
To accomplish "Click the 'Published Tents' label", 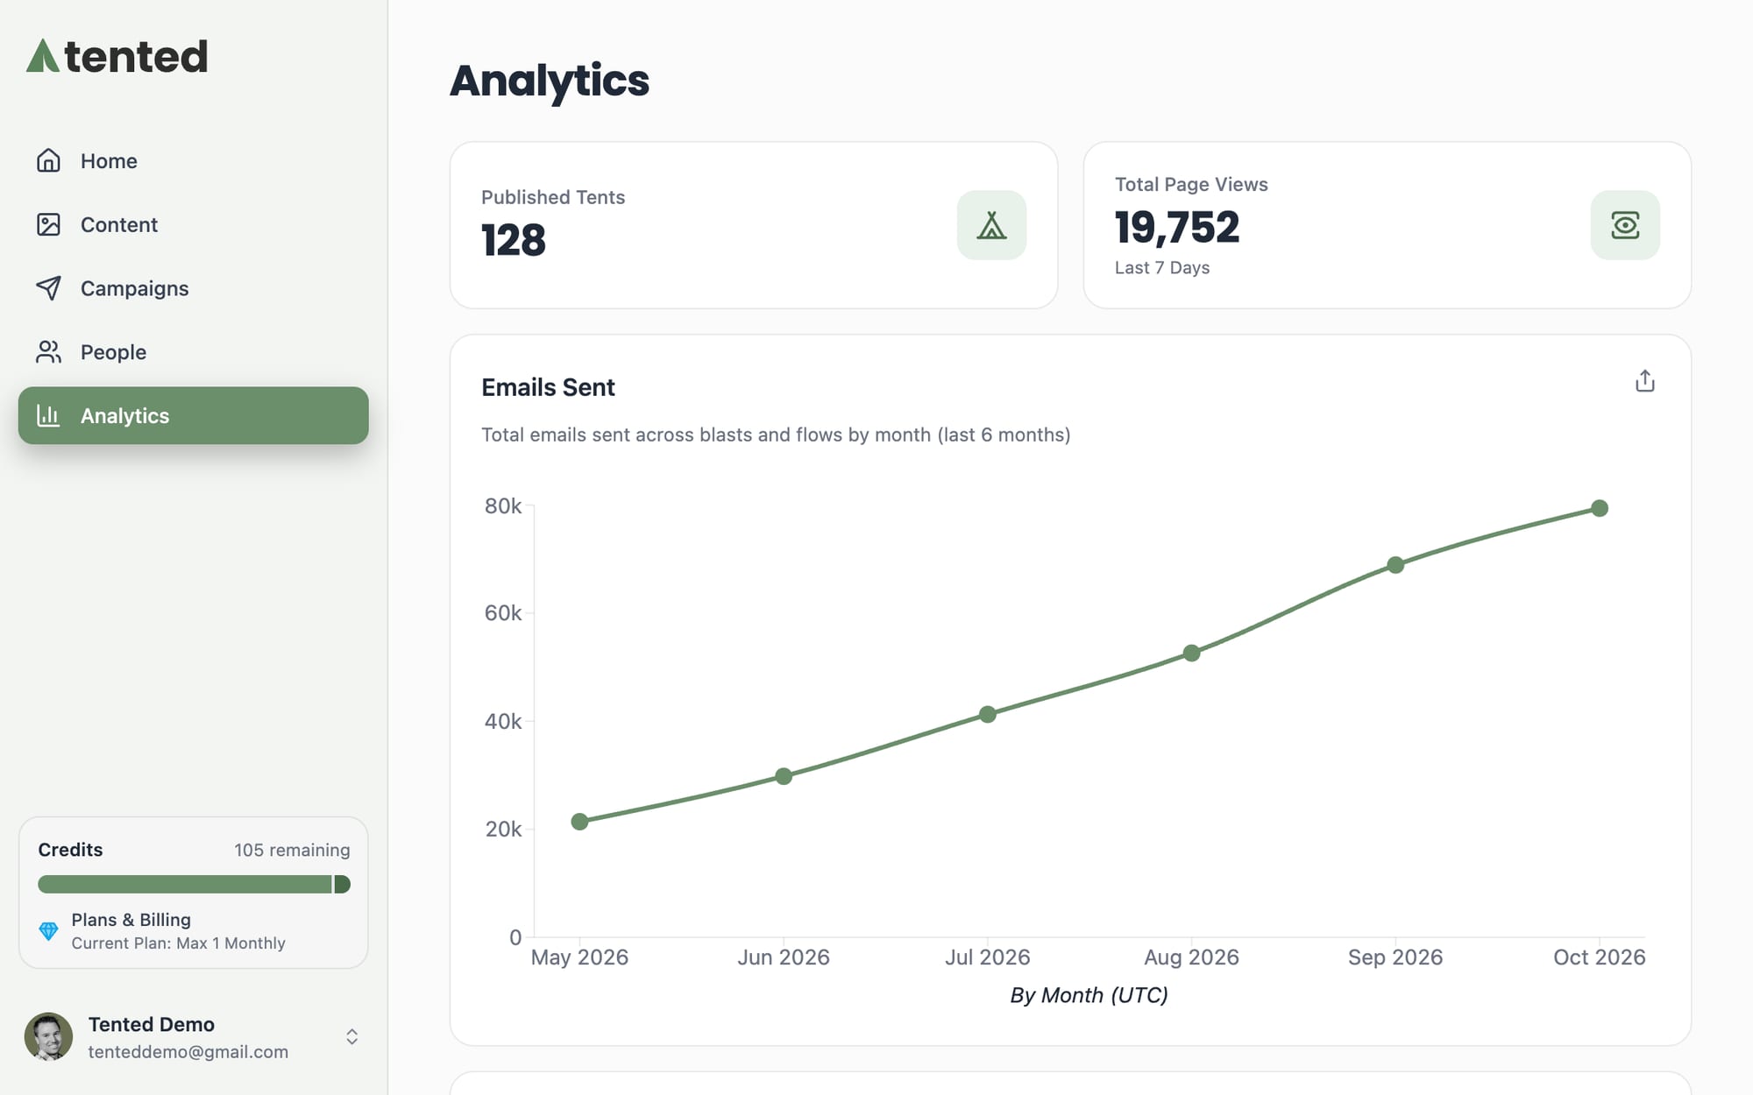I will [x=553, y=197].
